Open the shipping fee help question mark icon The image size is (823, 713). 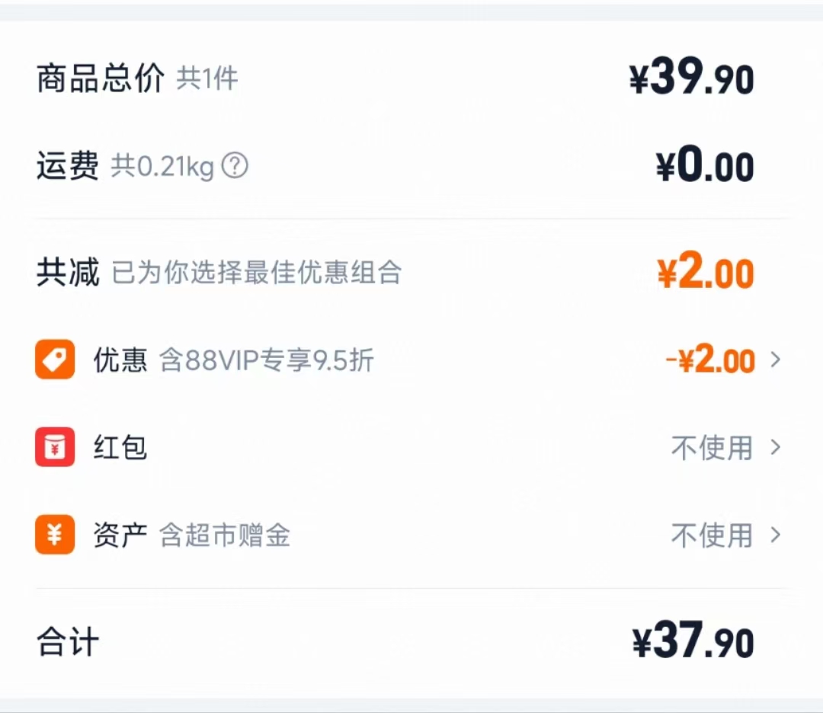pos(236,166)
